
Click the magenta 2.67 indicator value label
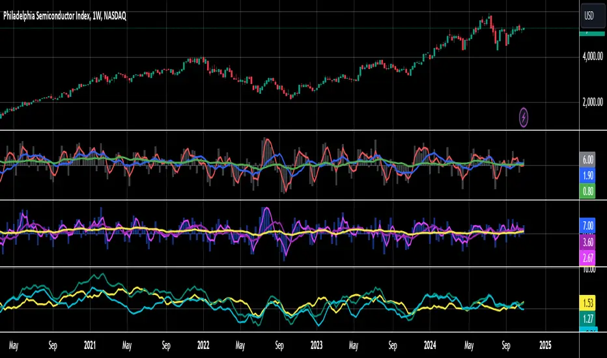pyautogui.click(x=587, y=258)
